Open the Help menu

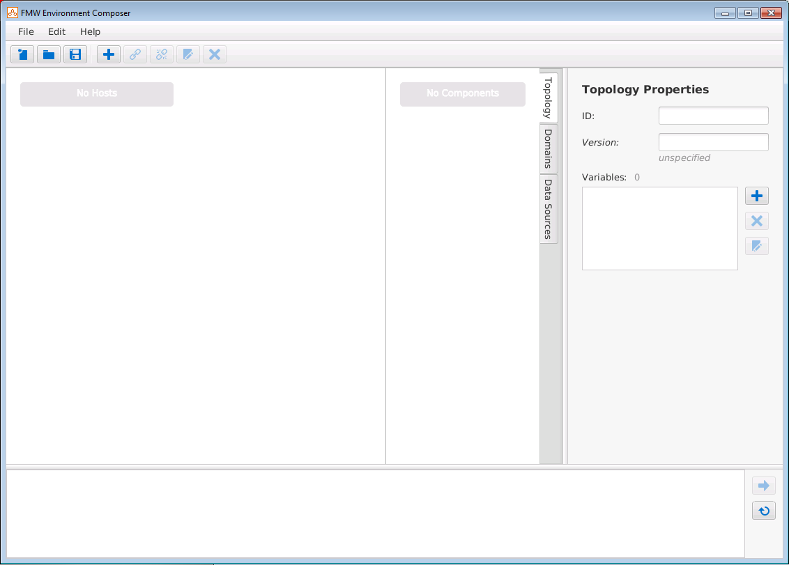coord(91,31)
